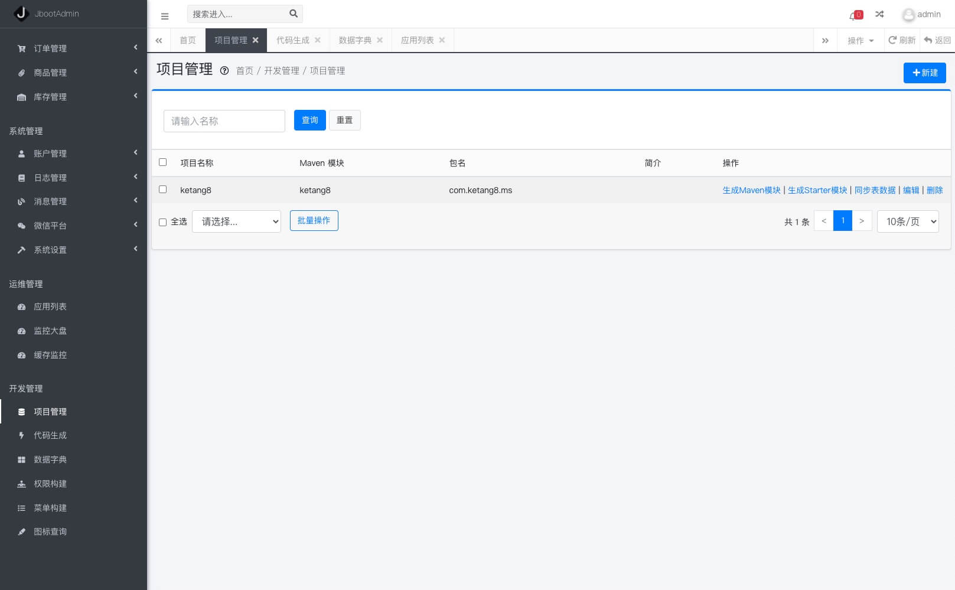The width and height of the screenshot is (955, 590).
Task: Check the ketang8 row checkbox
Action: click(163, 190)
